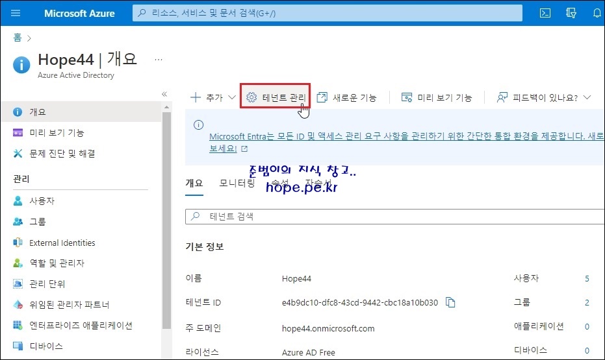Open the ellipsis more options next to 개요 title
Image resolution: width=605 pixels, height=360 pixels.
click(158, 60)
